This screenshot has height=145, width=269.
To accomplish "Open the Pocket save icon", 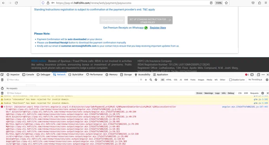I will 253,3.
